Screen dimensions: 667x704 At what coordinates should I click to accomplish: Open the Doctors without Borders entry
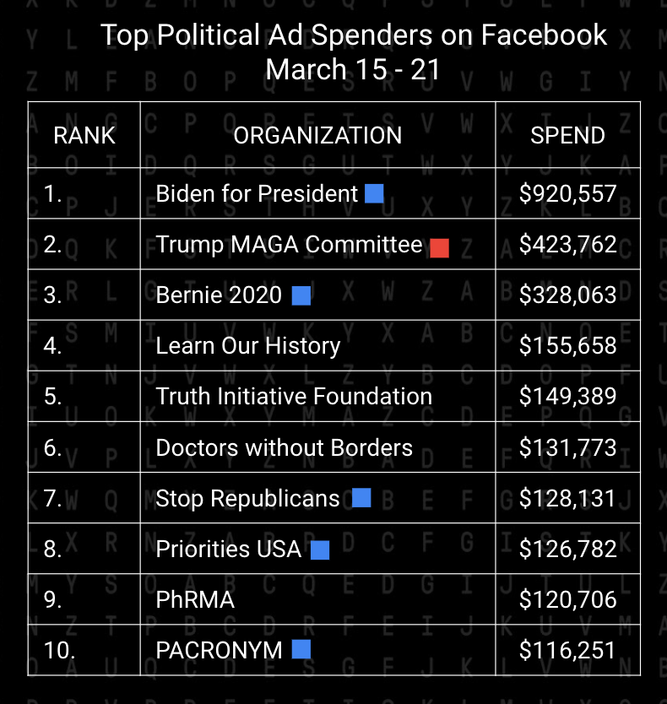pos(285,447)
